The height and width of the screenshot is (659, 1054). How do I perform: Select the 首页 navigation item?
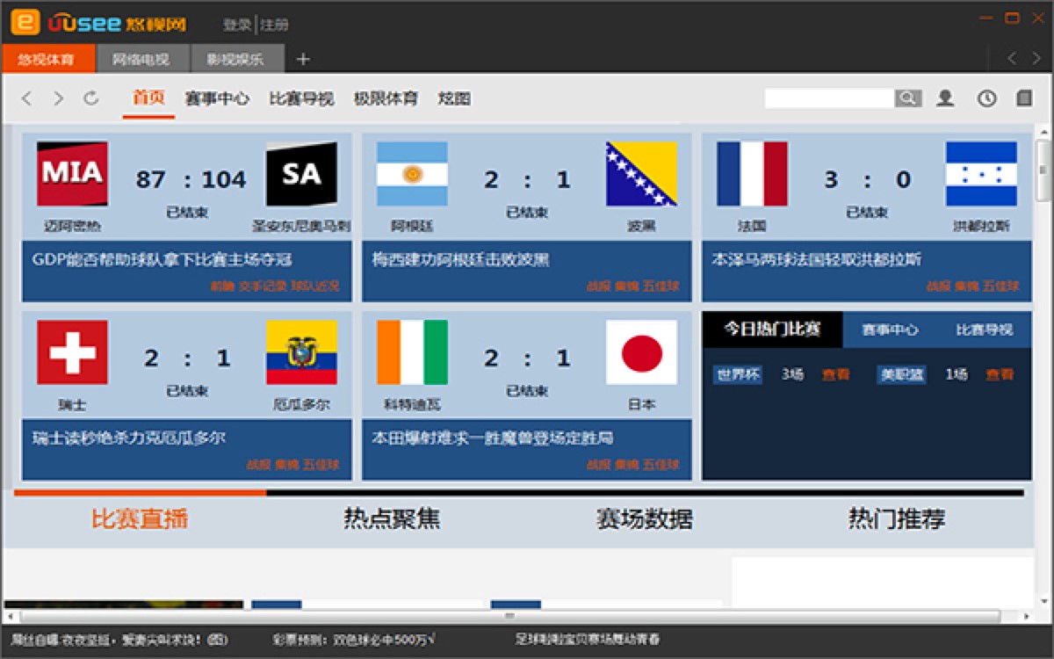(148, 98)
